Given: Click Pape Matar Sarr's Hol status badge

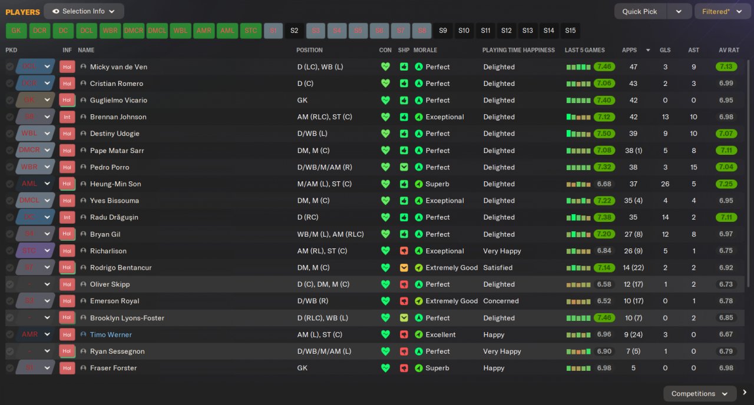Looking at the screenshot, I should 67,151.
